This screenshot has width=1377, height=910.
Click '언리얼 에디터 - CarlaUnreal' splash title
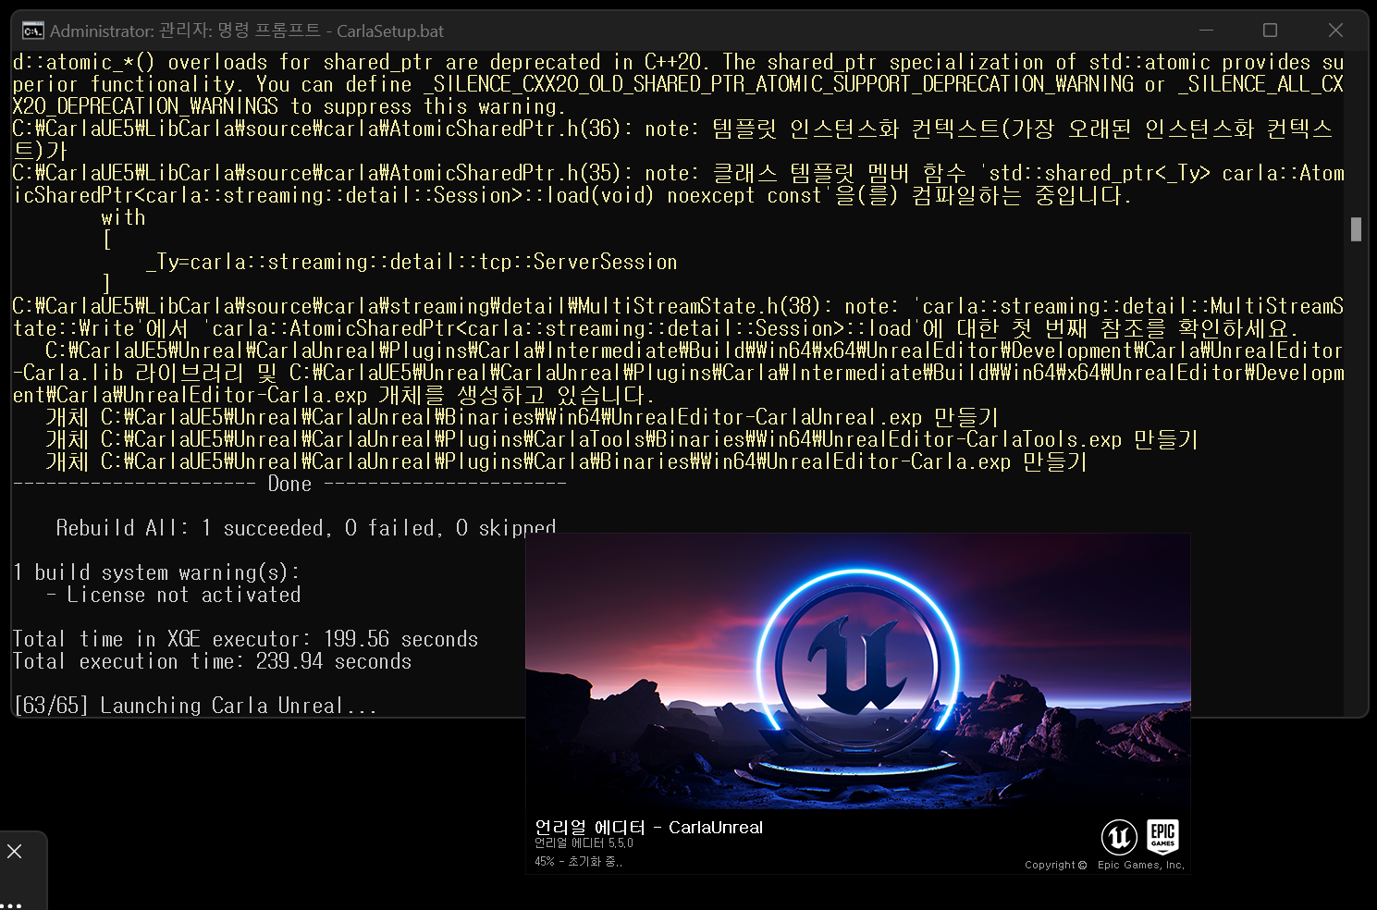(648, 827)
